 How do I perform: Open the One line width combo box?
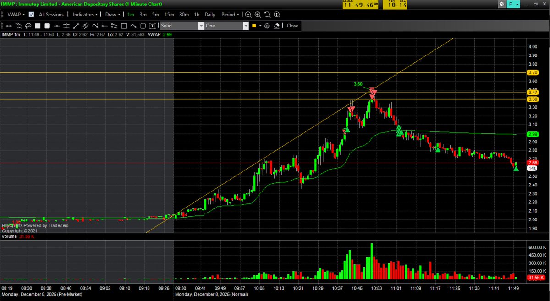coord(226,26)
